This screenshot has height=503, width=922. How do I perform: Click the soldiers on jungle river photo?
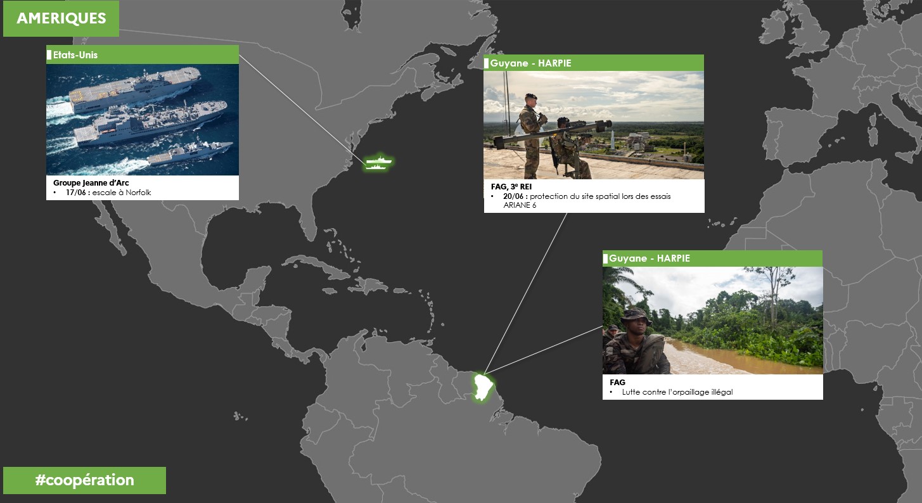tap(712, 321)
